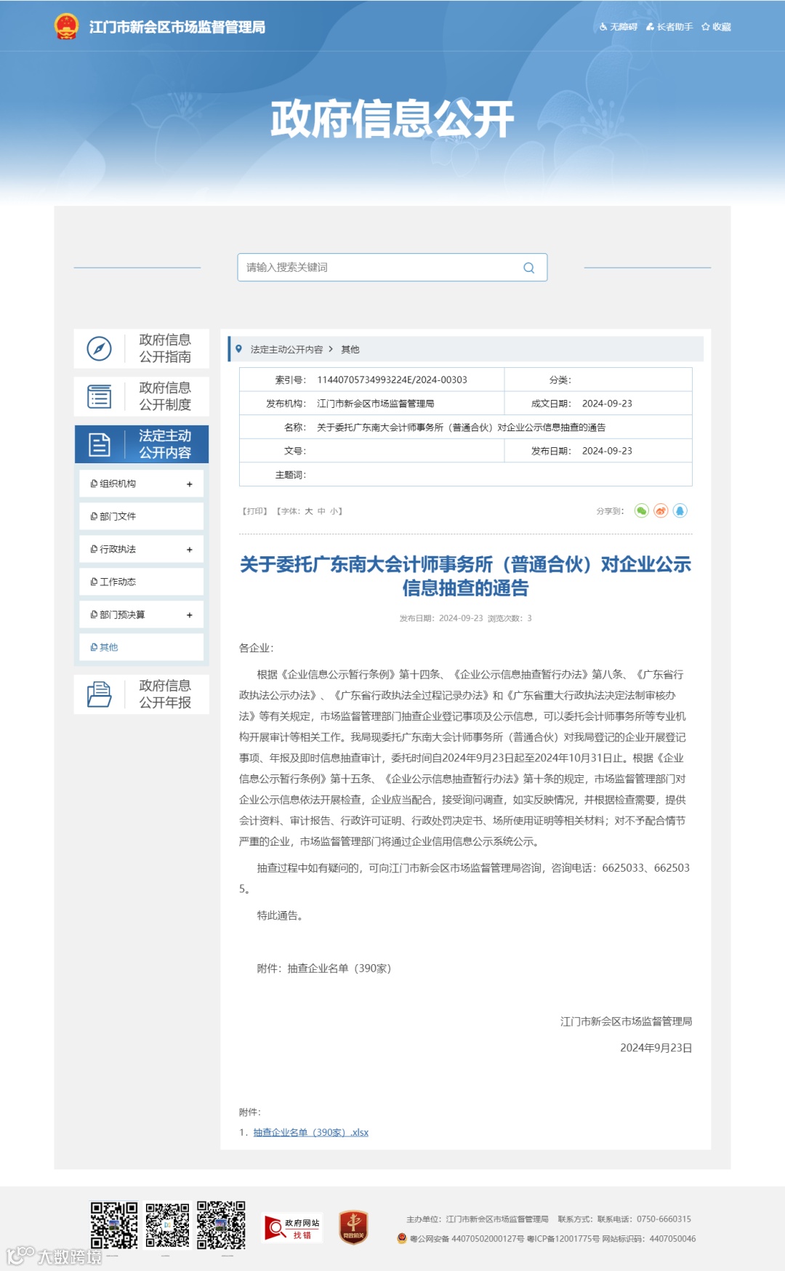Click the 浏览次数: 3 text

(510, 619)
